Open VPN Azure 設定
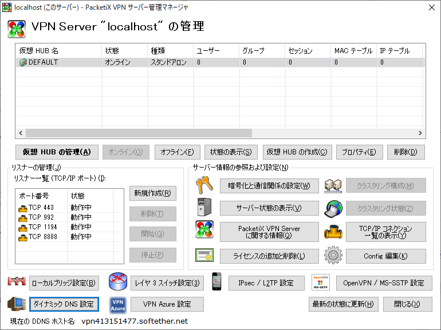This screenshot has width=441, height=330. [167, 304]
